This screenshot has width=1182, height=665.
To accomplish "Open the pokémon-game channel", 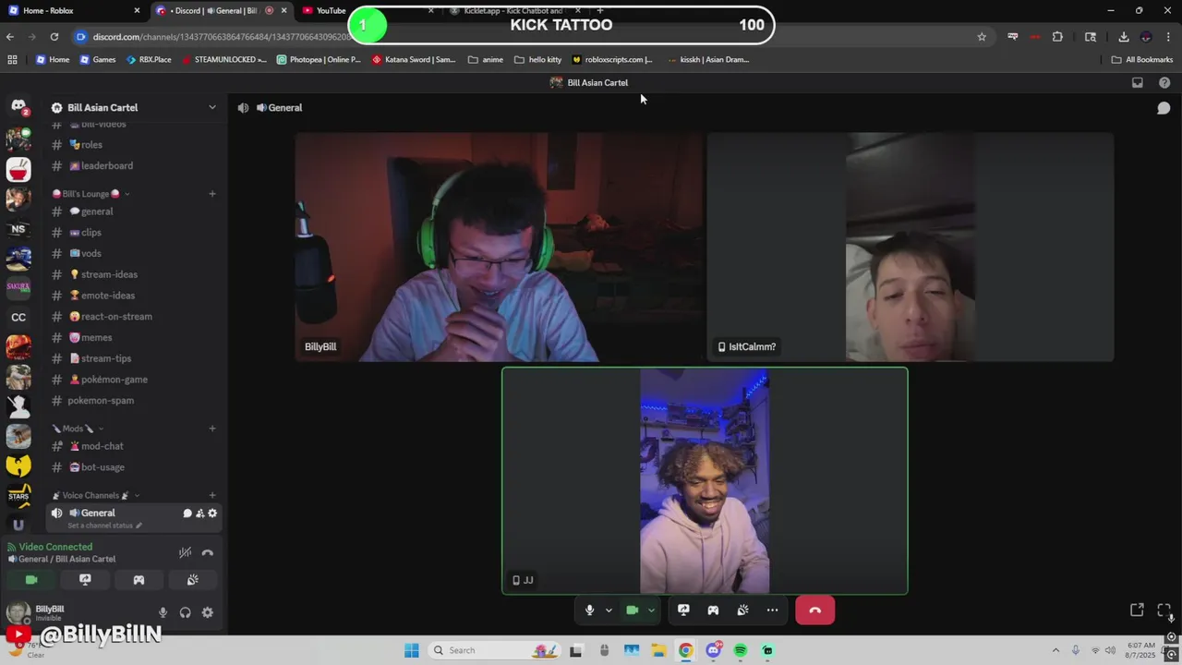I will coord(134,380).
